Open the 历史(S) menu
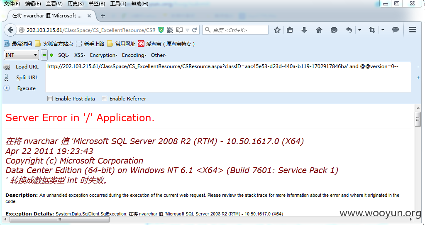Viewport: 425px width, 225px height. coord(76,3)
